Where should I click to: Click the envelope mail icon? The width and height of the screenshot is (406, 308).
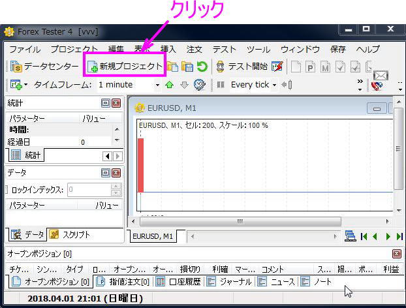tap(381, 76)
